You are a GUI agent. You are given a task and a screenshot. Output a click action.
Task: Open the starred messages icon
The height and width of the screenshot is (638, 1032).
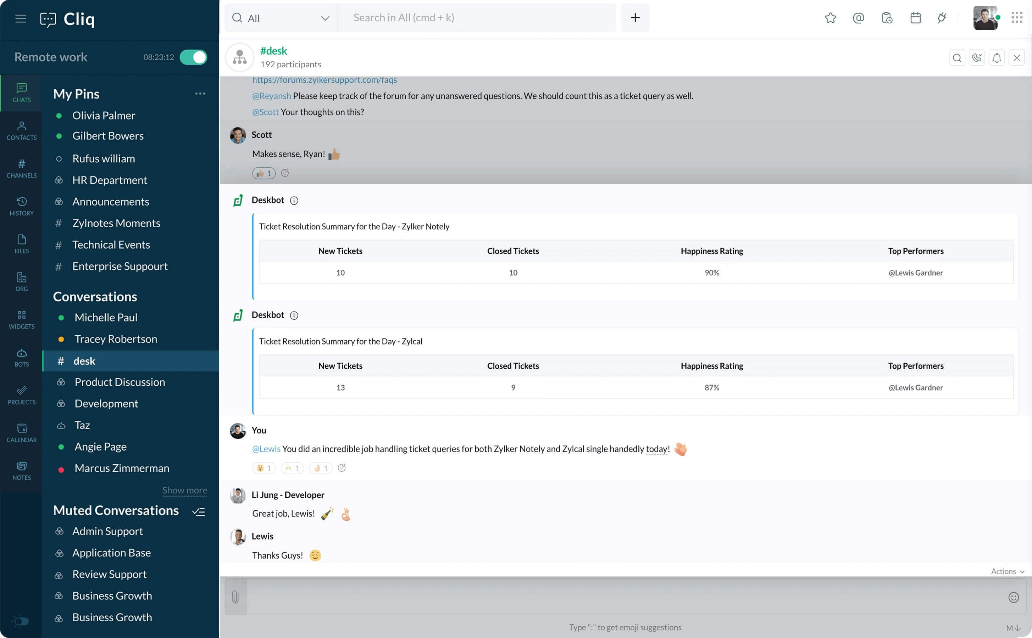(x=830, y=18)
